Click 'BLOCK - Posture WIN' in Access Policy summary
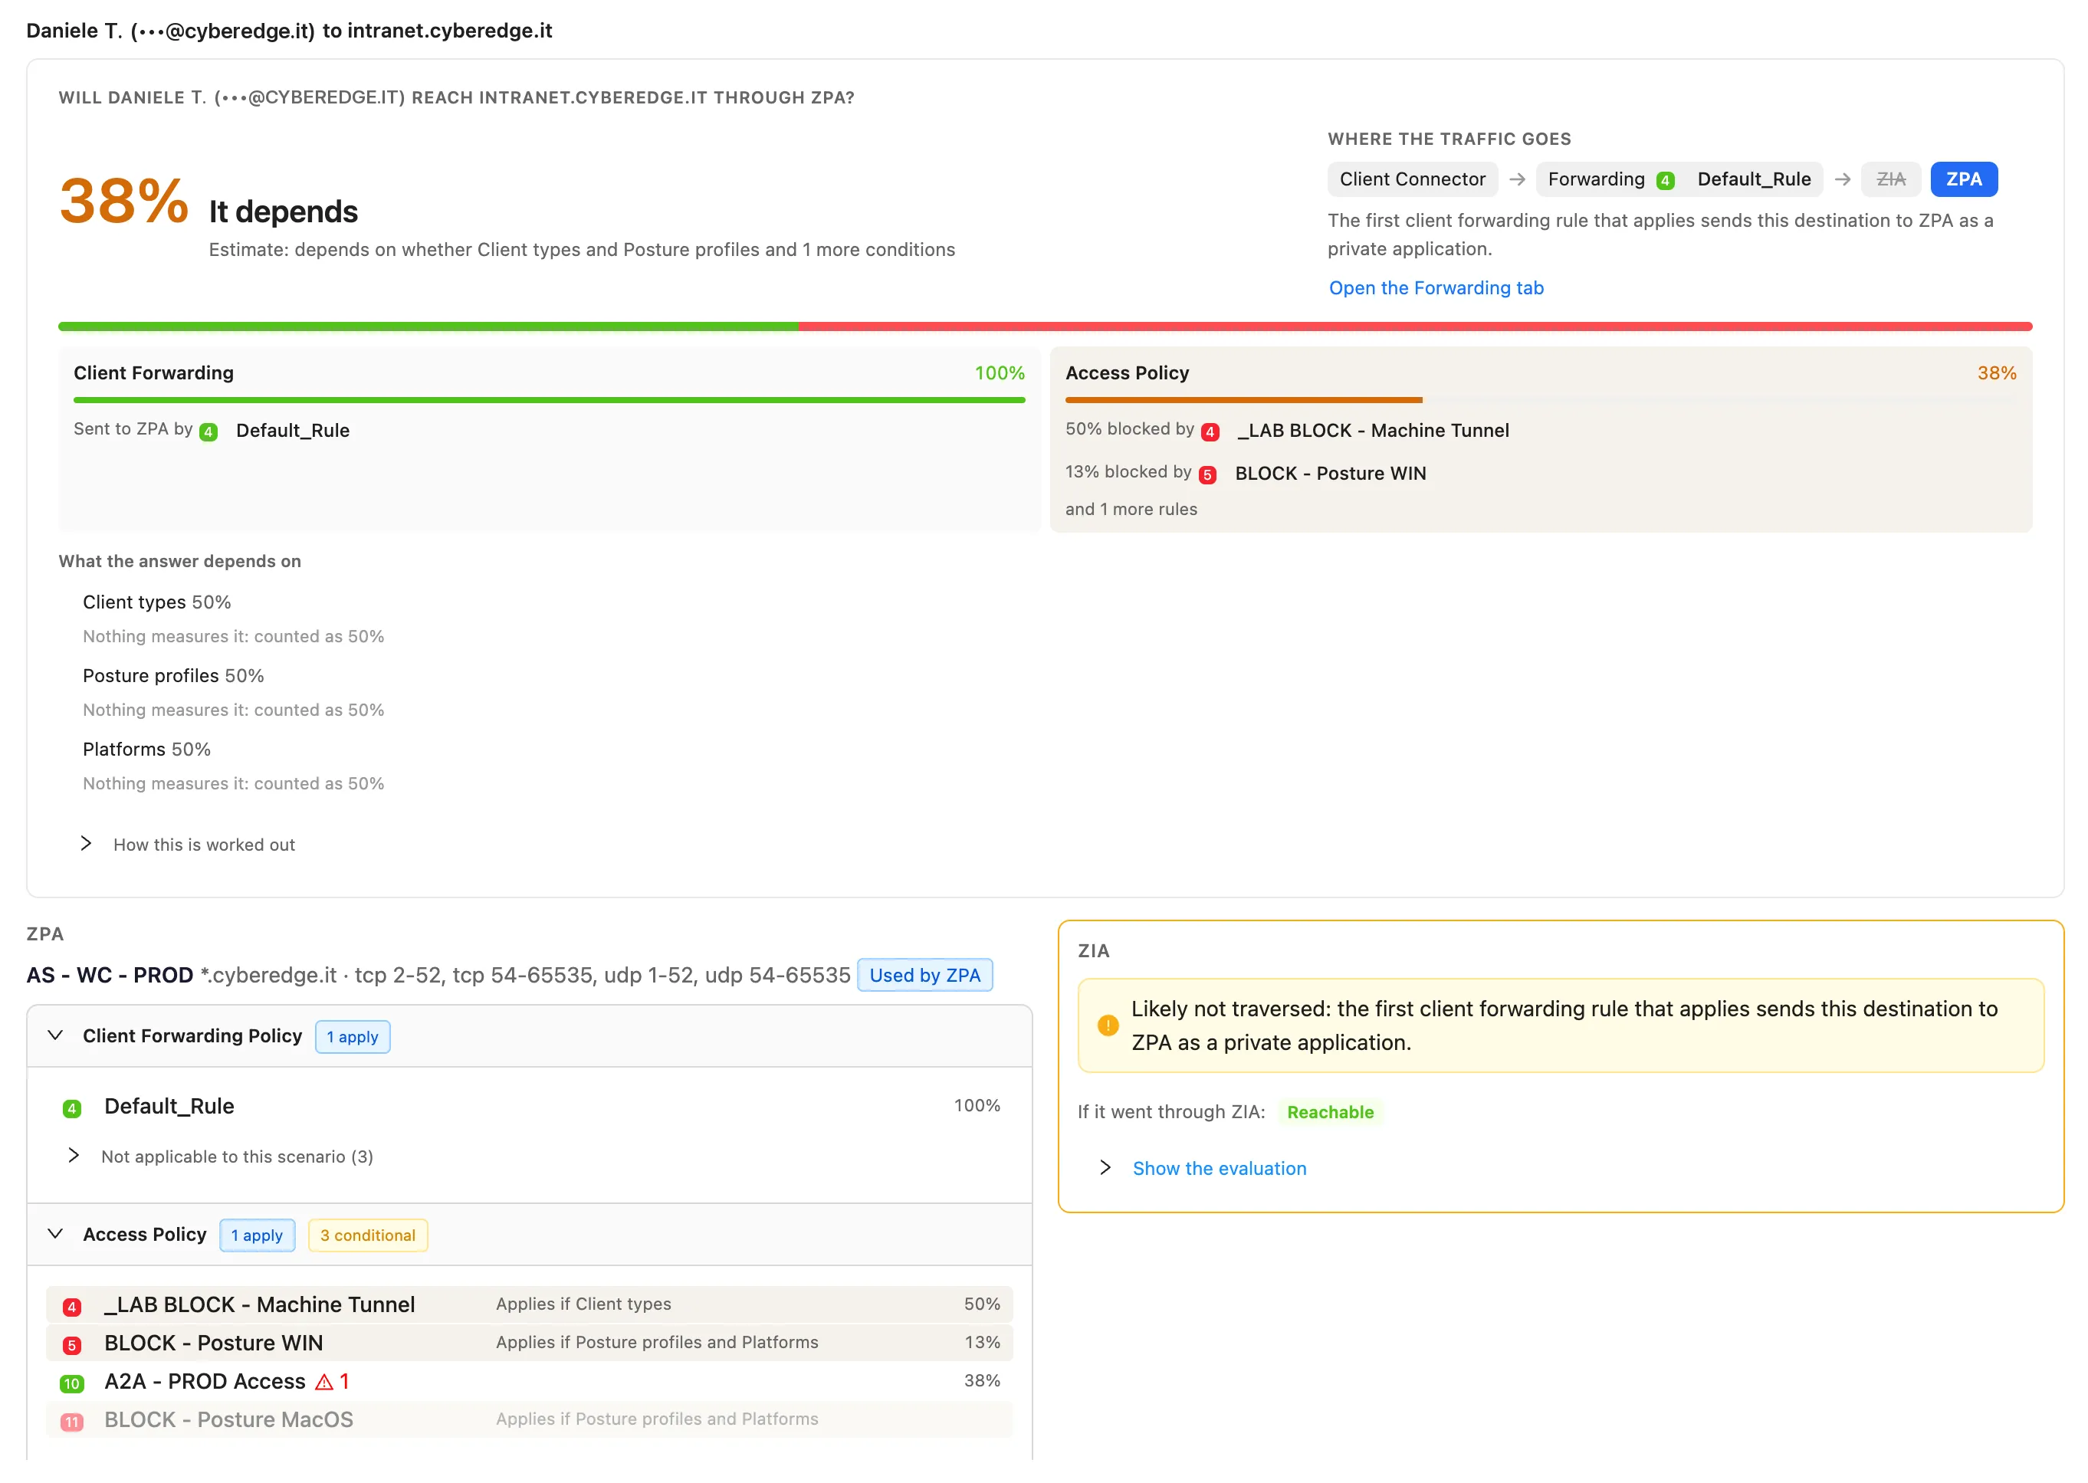Screen dimensions: 2088x1483 click(x=1330, y=473)
